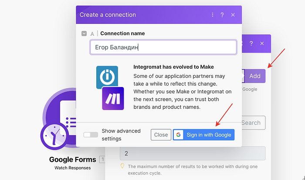The width and height of the screenshot is (305, 180).
Task: Click Sign in with Google button
Action: [x=203, y=135]
